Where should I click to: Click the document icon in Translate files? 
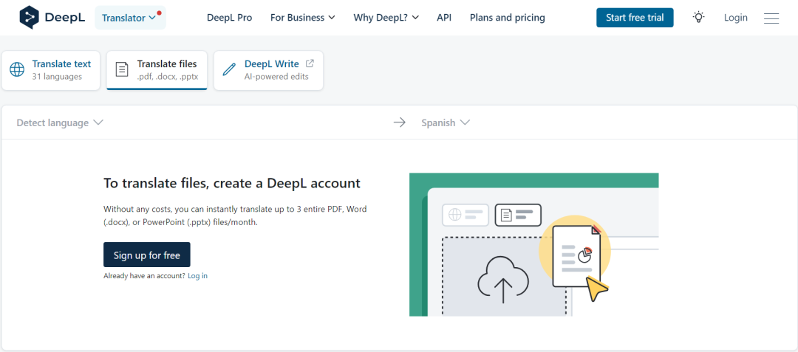pyautogui.click(x=122, y=70)
